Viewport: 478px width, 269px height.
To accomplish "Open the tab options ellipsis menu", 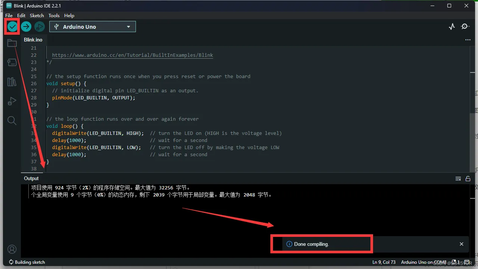I will click(468, 40).
